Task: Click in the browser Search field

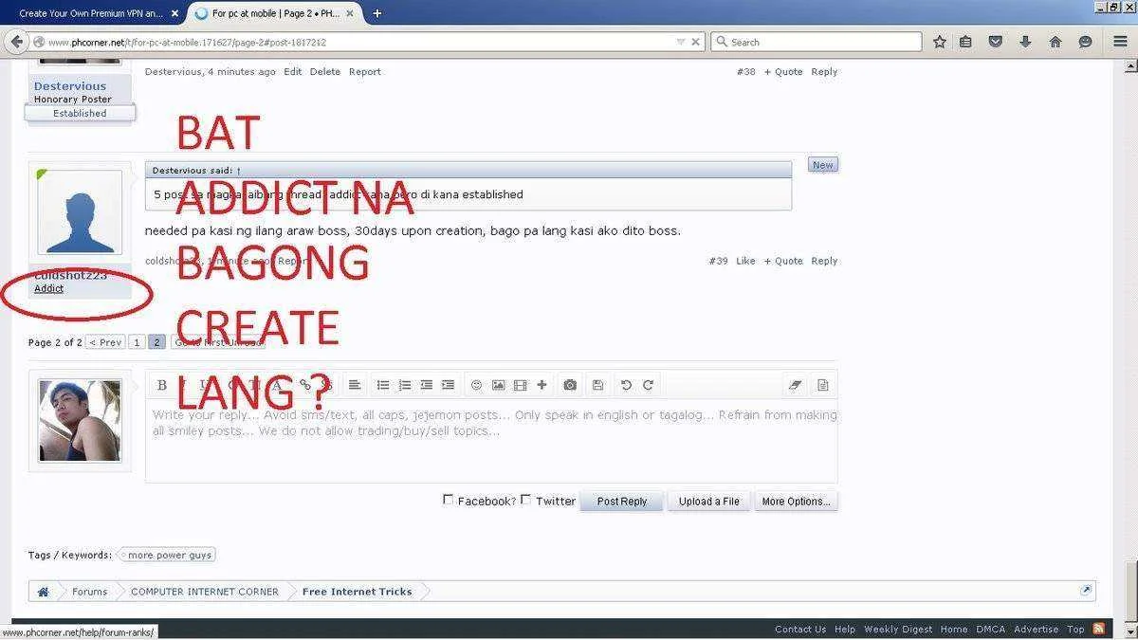Action: click(x=816, y=42)
